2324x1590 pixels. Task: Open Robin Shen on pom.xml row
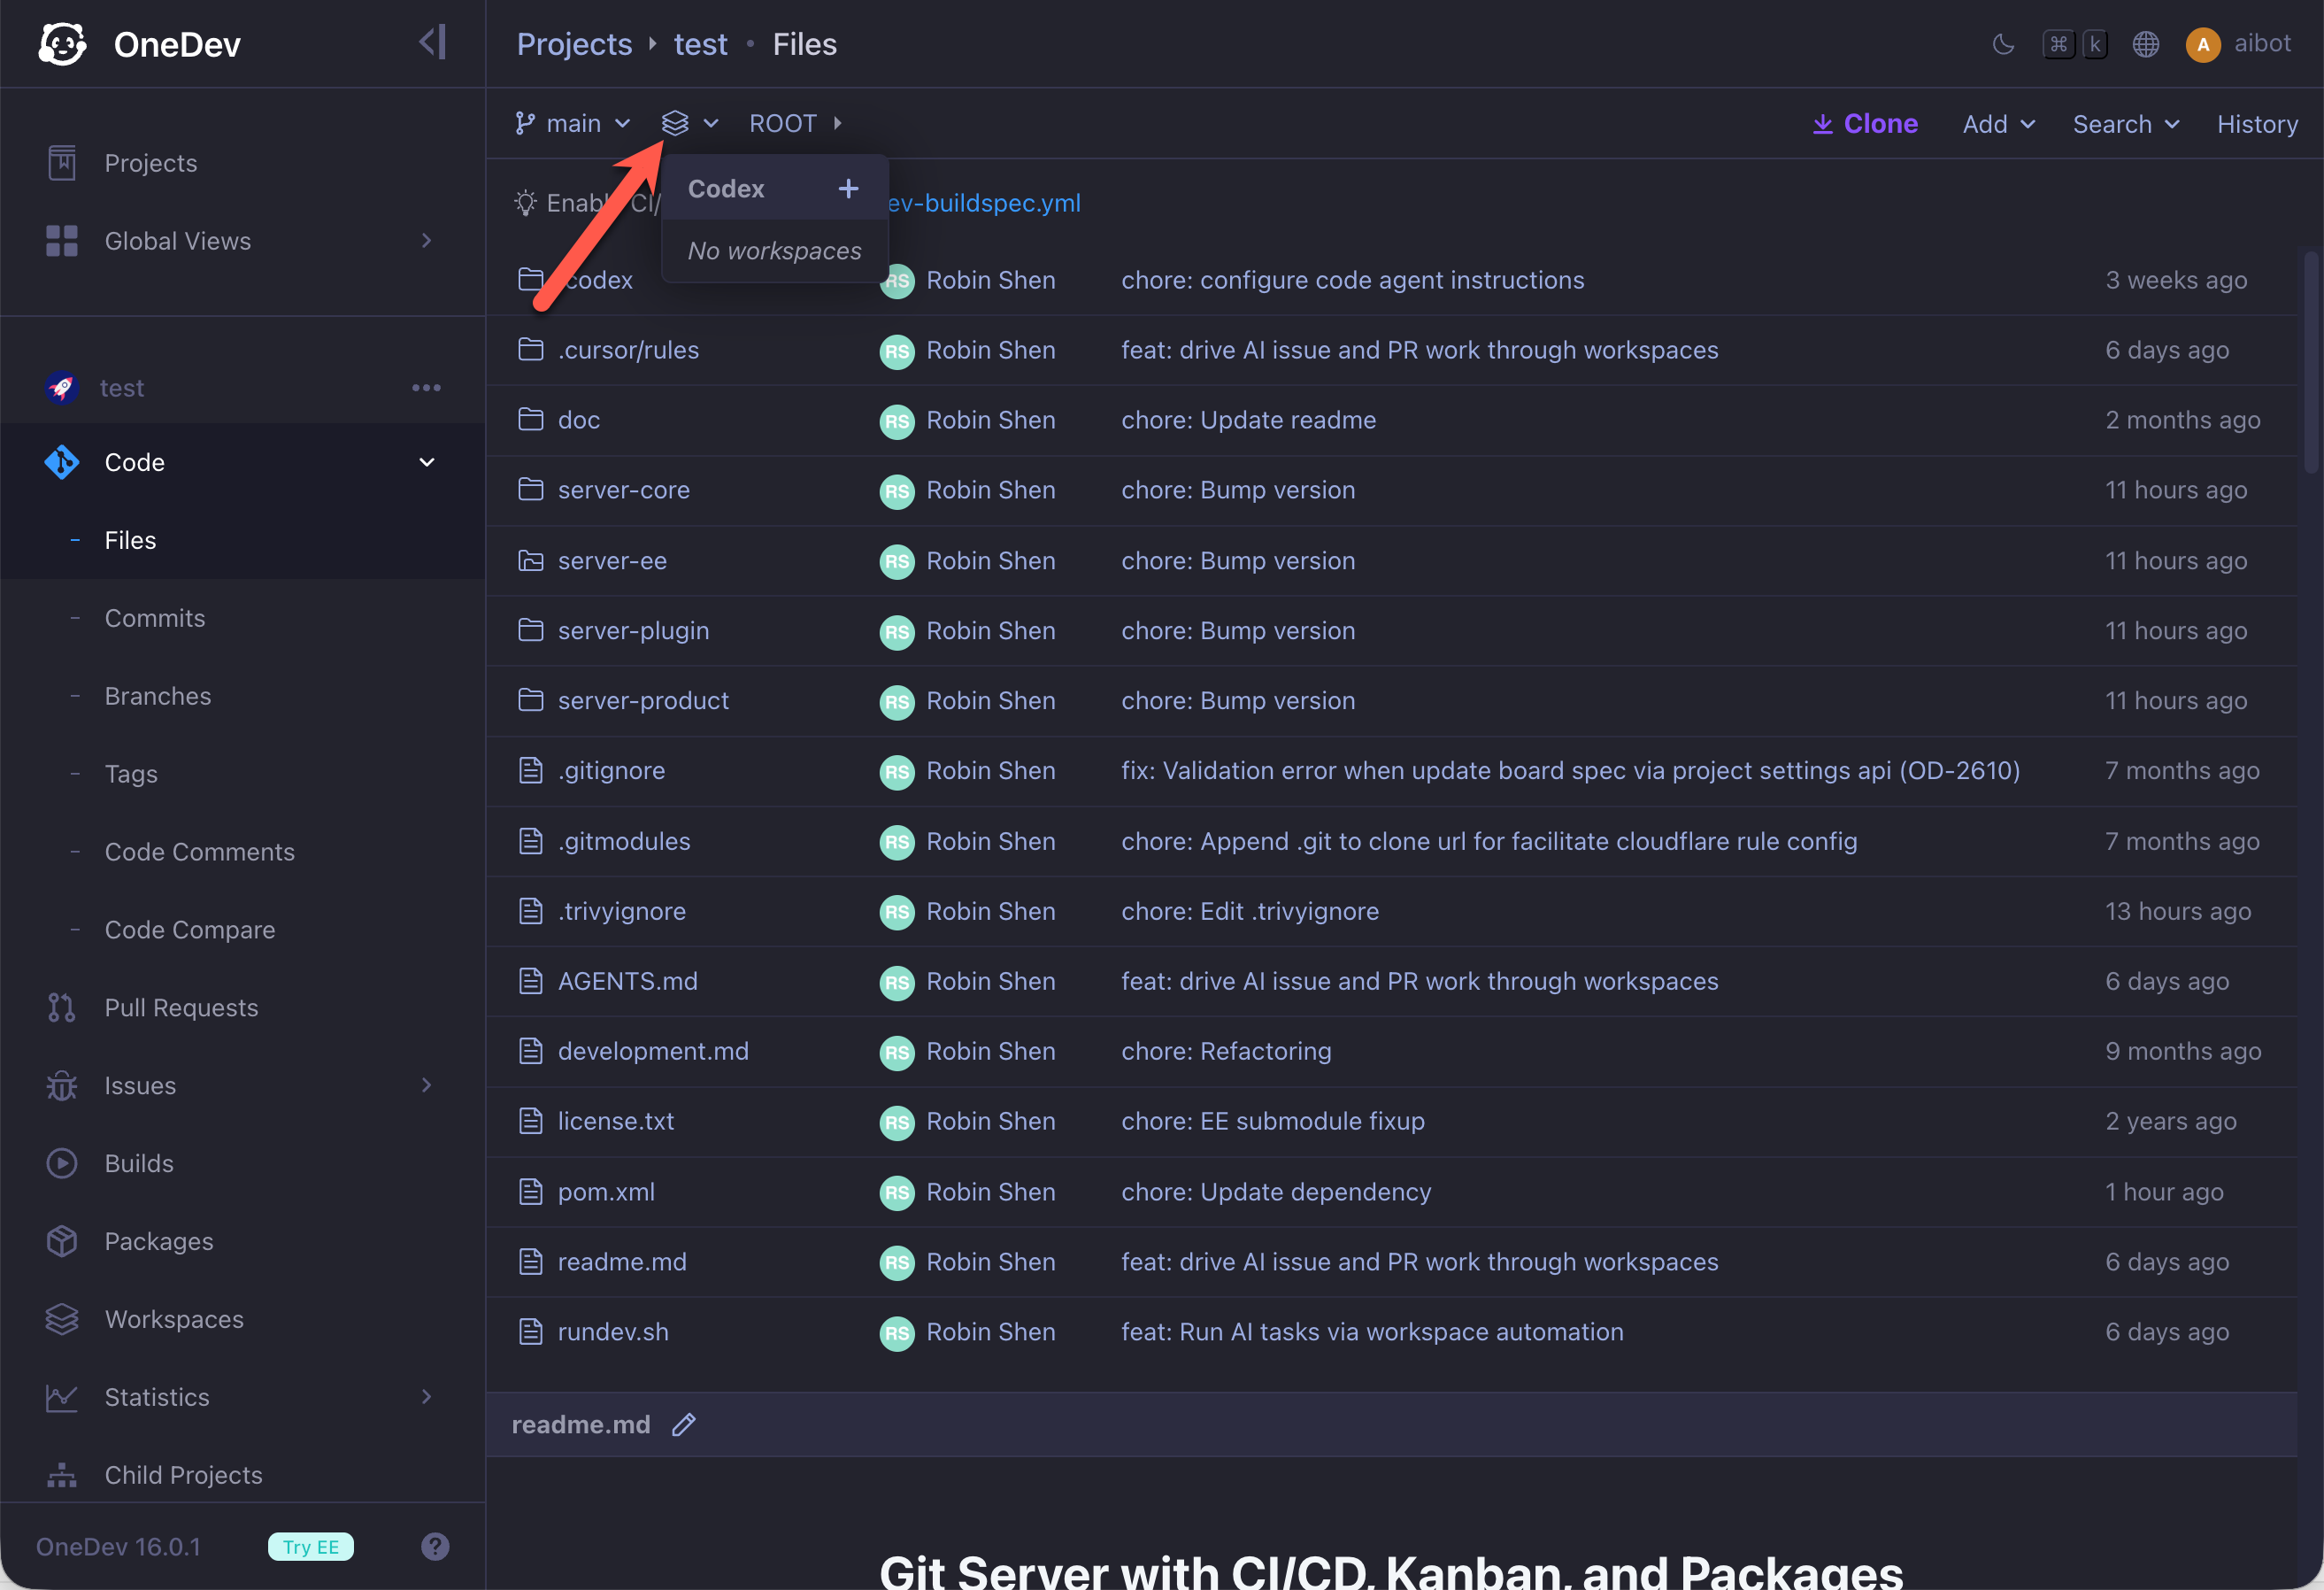click(x=990, y=1192)
